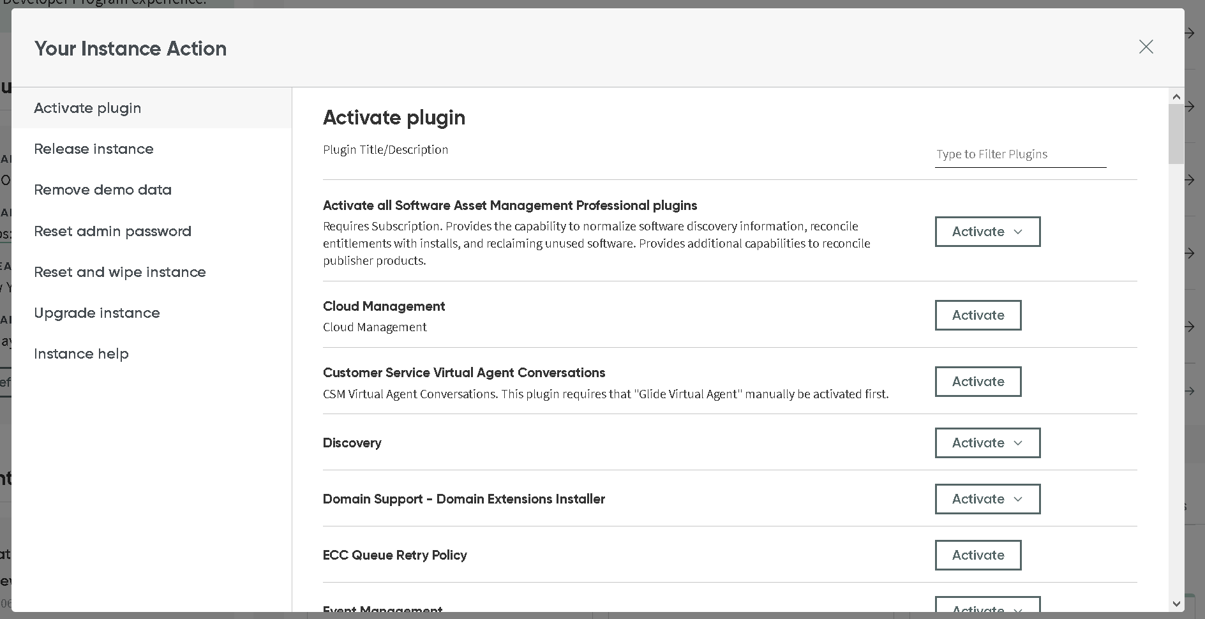Expand the Discovery plugin Activate dropdown

[x=987, y=443]
